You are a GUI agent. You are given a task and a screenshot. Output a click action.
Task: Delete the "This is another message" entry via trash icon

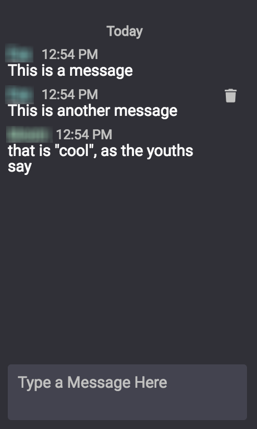click(x=231, y=95)
